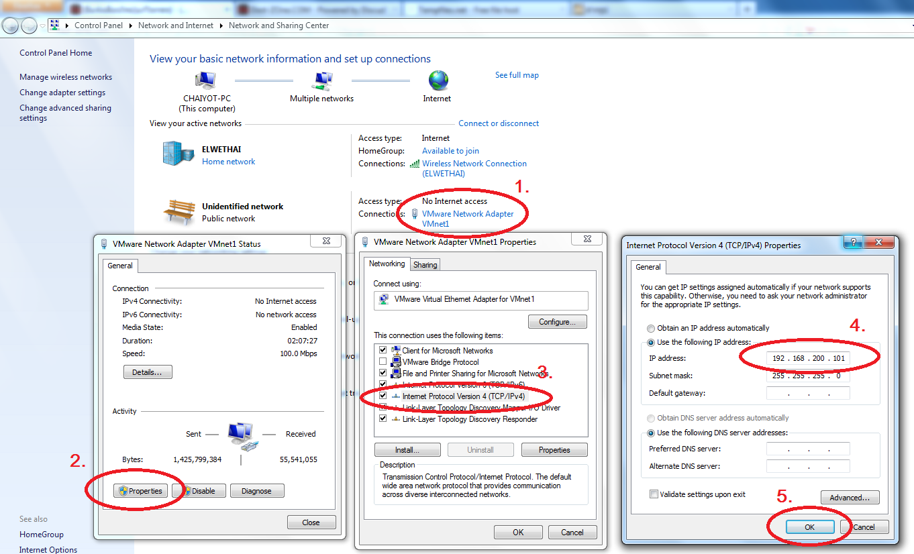Viewport: 914px width, 554px height.
Task: Enable the VMware Bridge Protocol checkbox
Action: click(383, 362)
